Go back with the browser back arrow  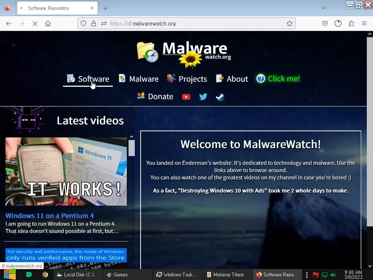pyautogui.click(x=9, y=24)
